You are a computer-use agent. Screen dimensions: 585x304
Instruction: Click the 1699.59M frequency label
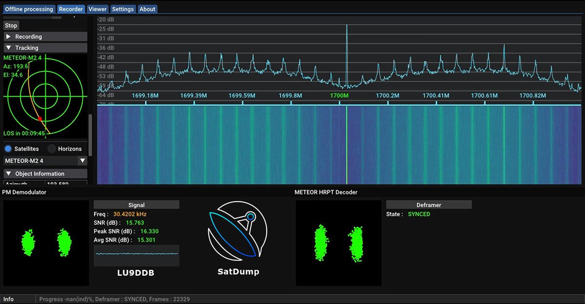[242, 95]
